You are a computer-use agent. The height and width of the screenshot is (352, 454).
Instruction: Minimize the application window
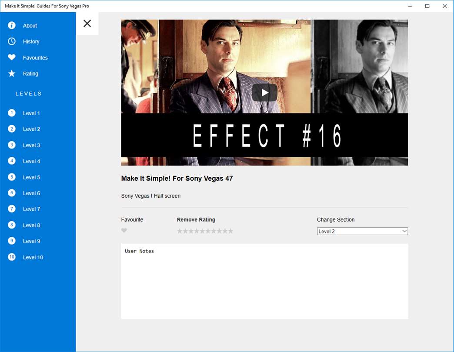click(x=410, y=6)
